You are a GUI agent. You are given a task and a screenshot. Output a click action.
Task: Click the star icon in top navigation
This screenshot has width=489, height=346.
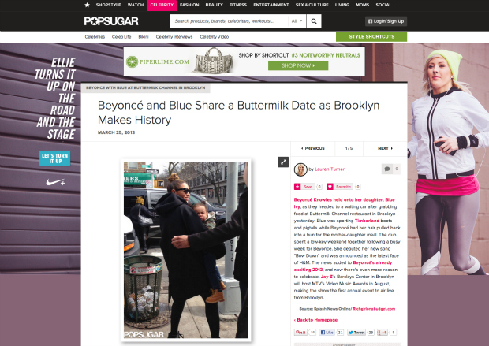[88, 5]
